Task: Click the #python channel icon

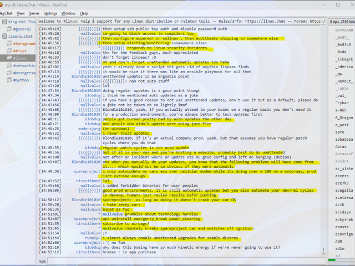Action: tap(9, 80)
